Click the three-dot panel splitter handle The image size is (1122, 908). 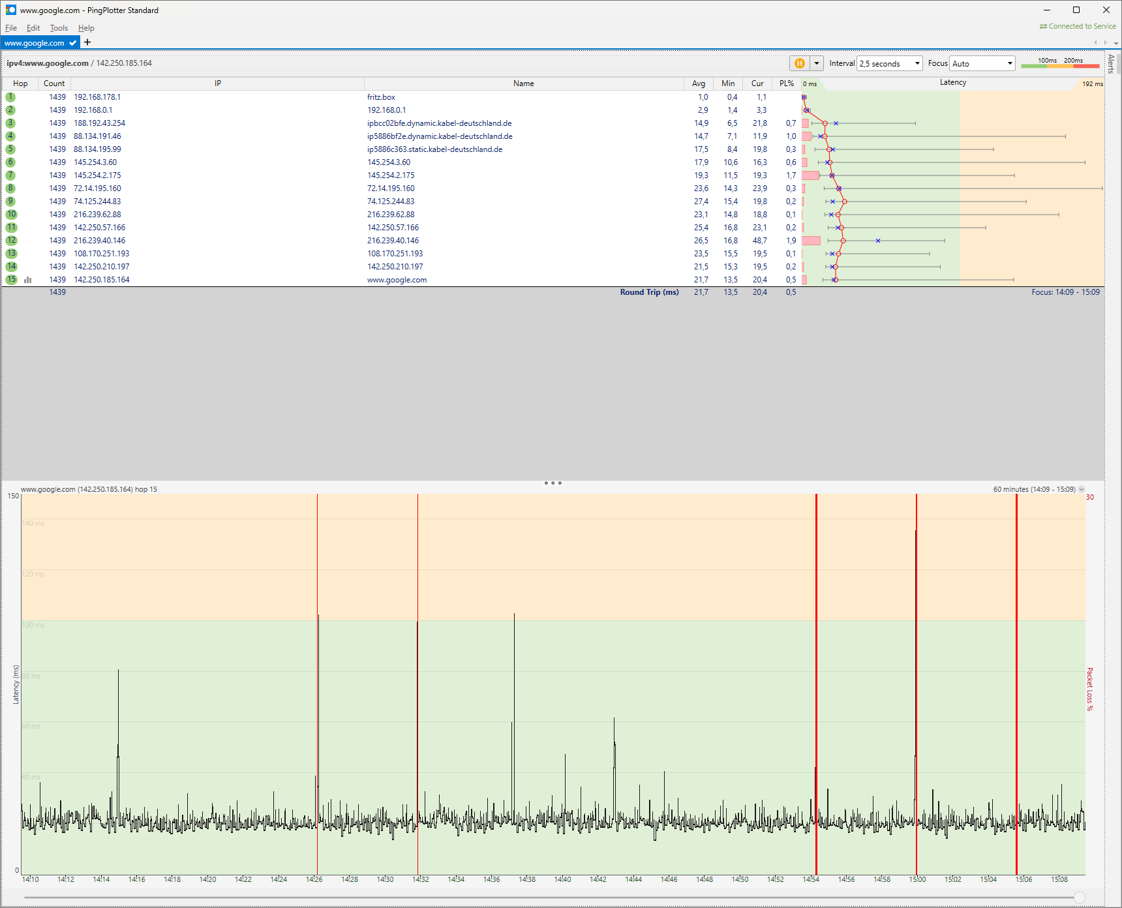[x=553, y=483]
